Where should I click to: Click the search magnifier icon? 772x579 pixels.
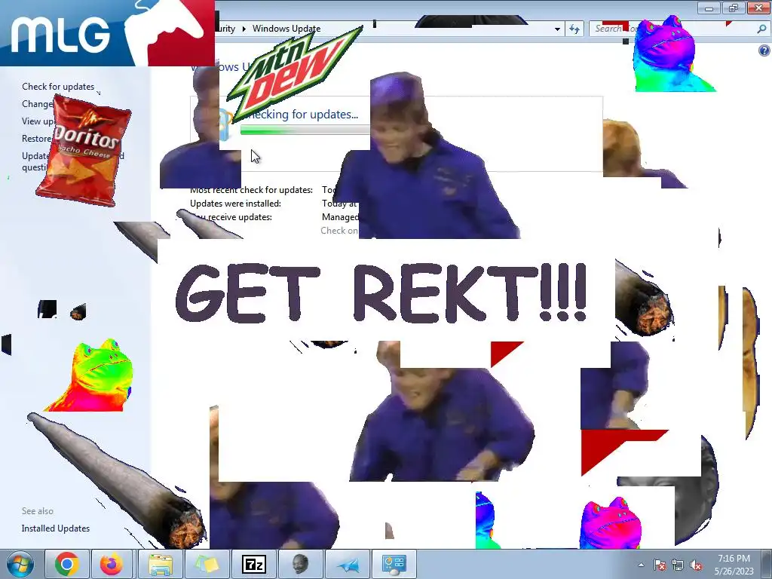761,29
